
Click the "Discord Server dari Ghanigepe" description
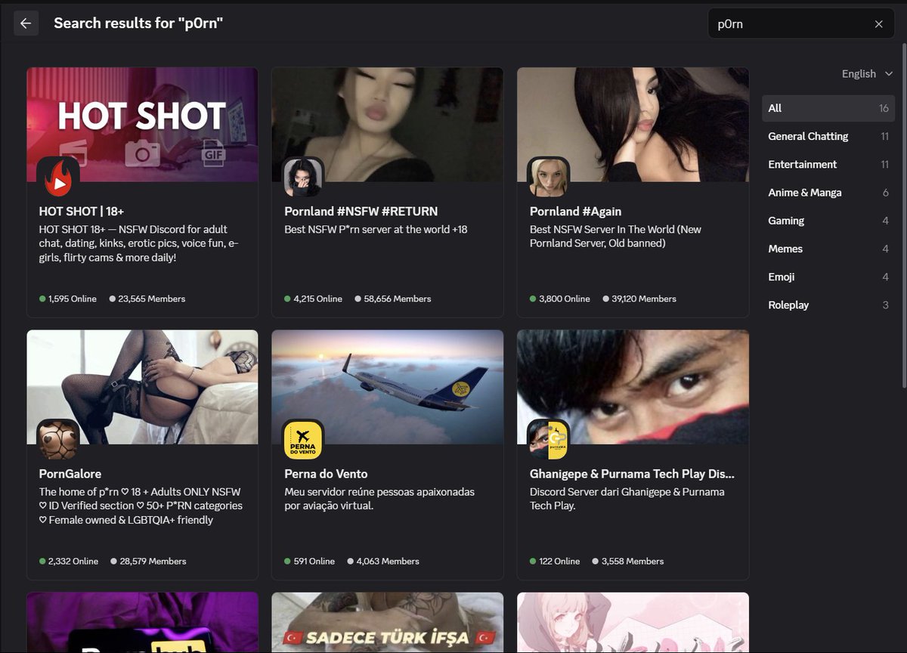pyautogui.click(x=627, y=499)
